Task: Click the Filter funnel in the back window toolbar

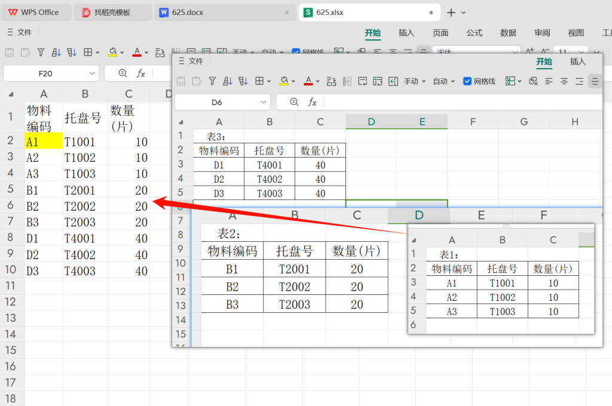Action: click(x=41, y=53)
